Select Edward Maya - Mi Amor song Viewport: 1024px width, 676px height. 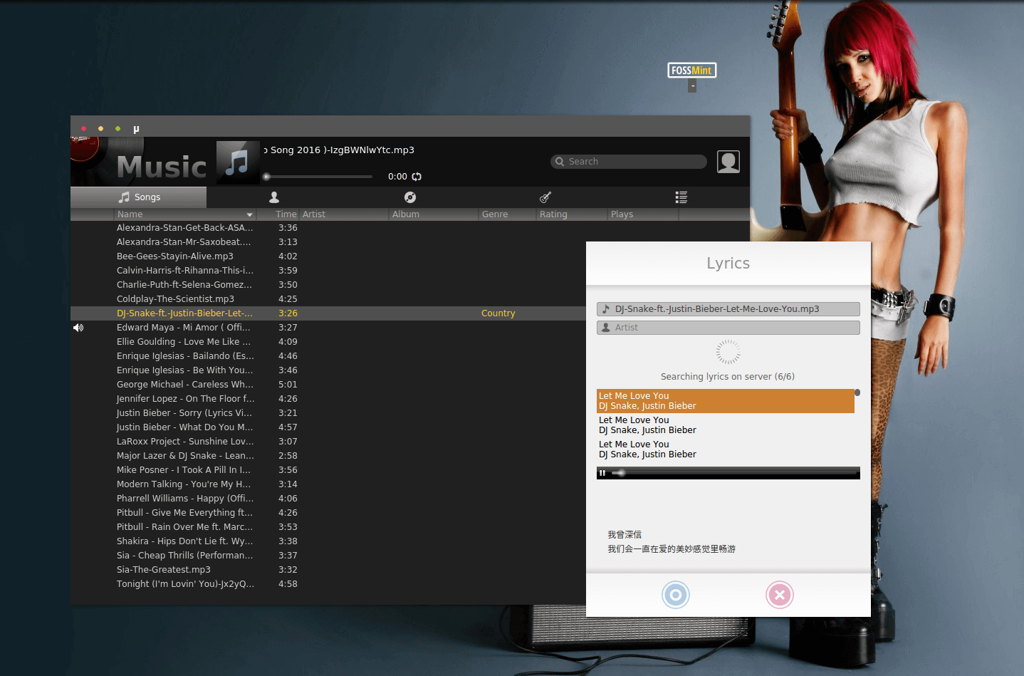(184, 328)
